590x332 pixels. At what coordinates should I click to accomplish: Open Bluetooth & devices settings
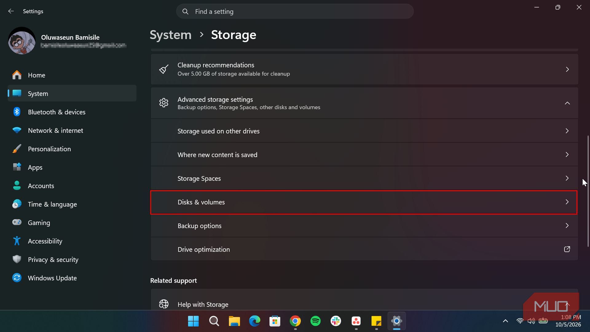72,112
